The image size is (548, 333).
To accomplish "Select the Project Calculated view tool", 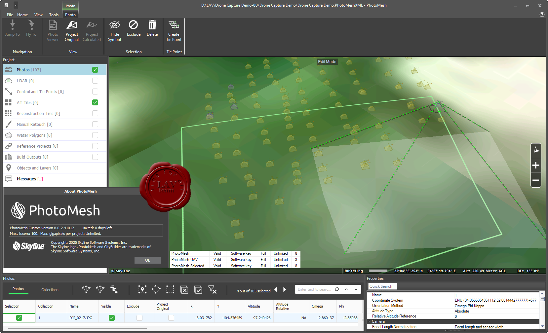I will [x=92, y=31].
